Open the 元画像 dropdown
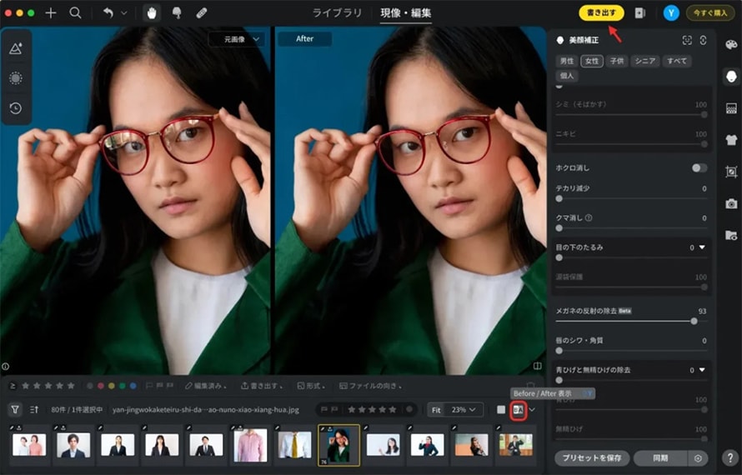The height and width of the screenshot is (475, 742). coord(236,39)
